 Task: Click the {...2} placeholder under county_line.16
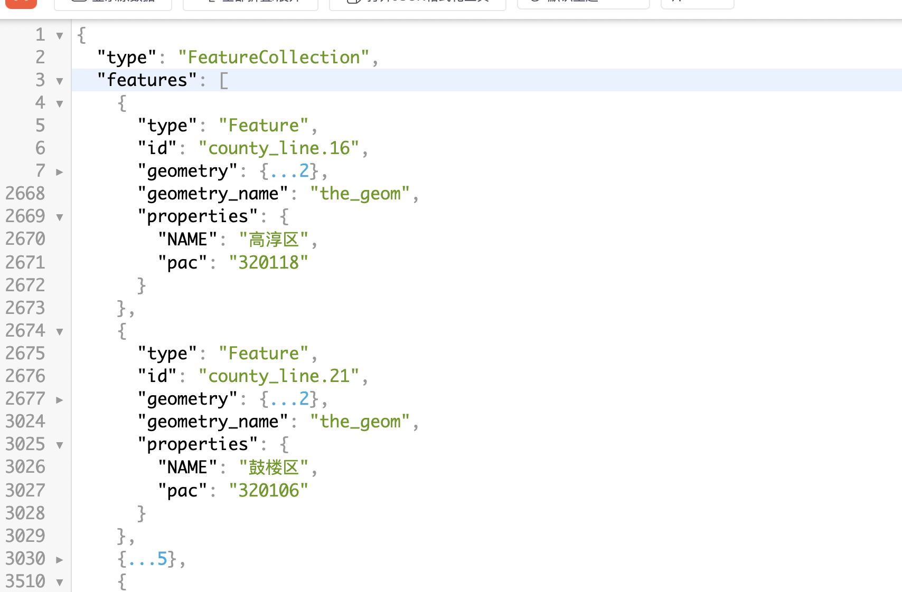click(289, 171)
